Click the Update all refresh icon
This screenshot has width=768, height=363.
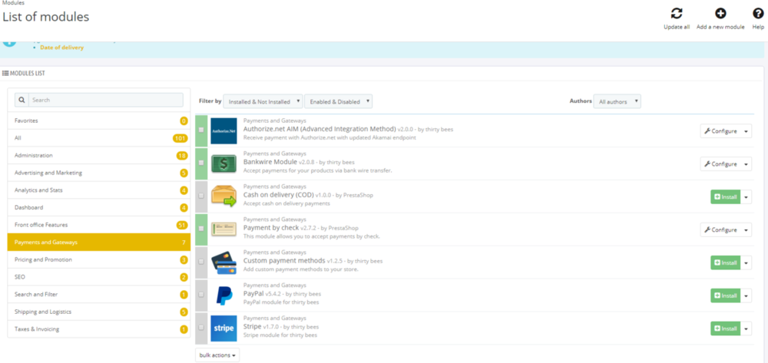677,14
